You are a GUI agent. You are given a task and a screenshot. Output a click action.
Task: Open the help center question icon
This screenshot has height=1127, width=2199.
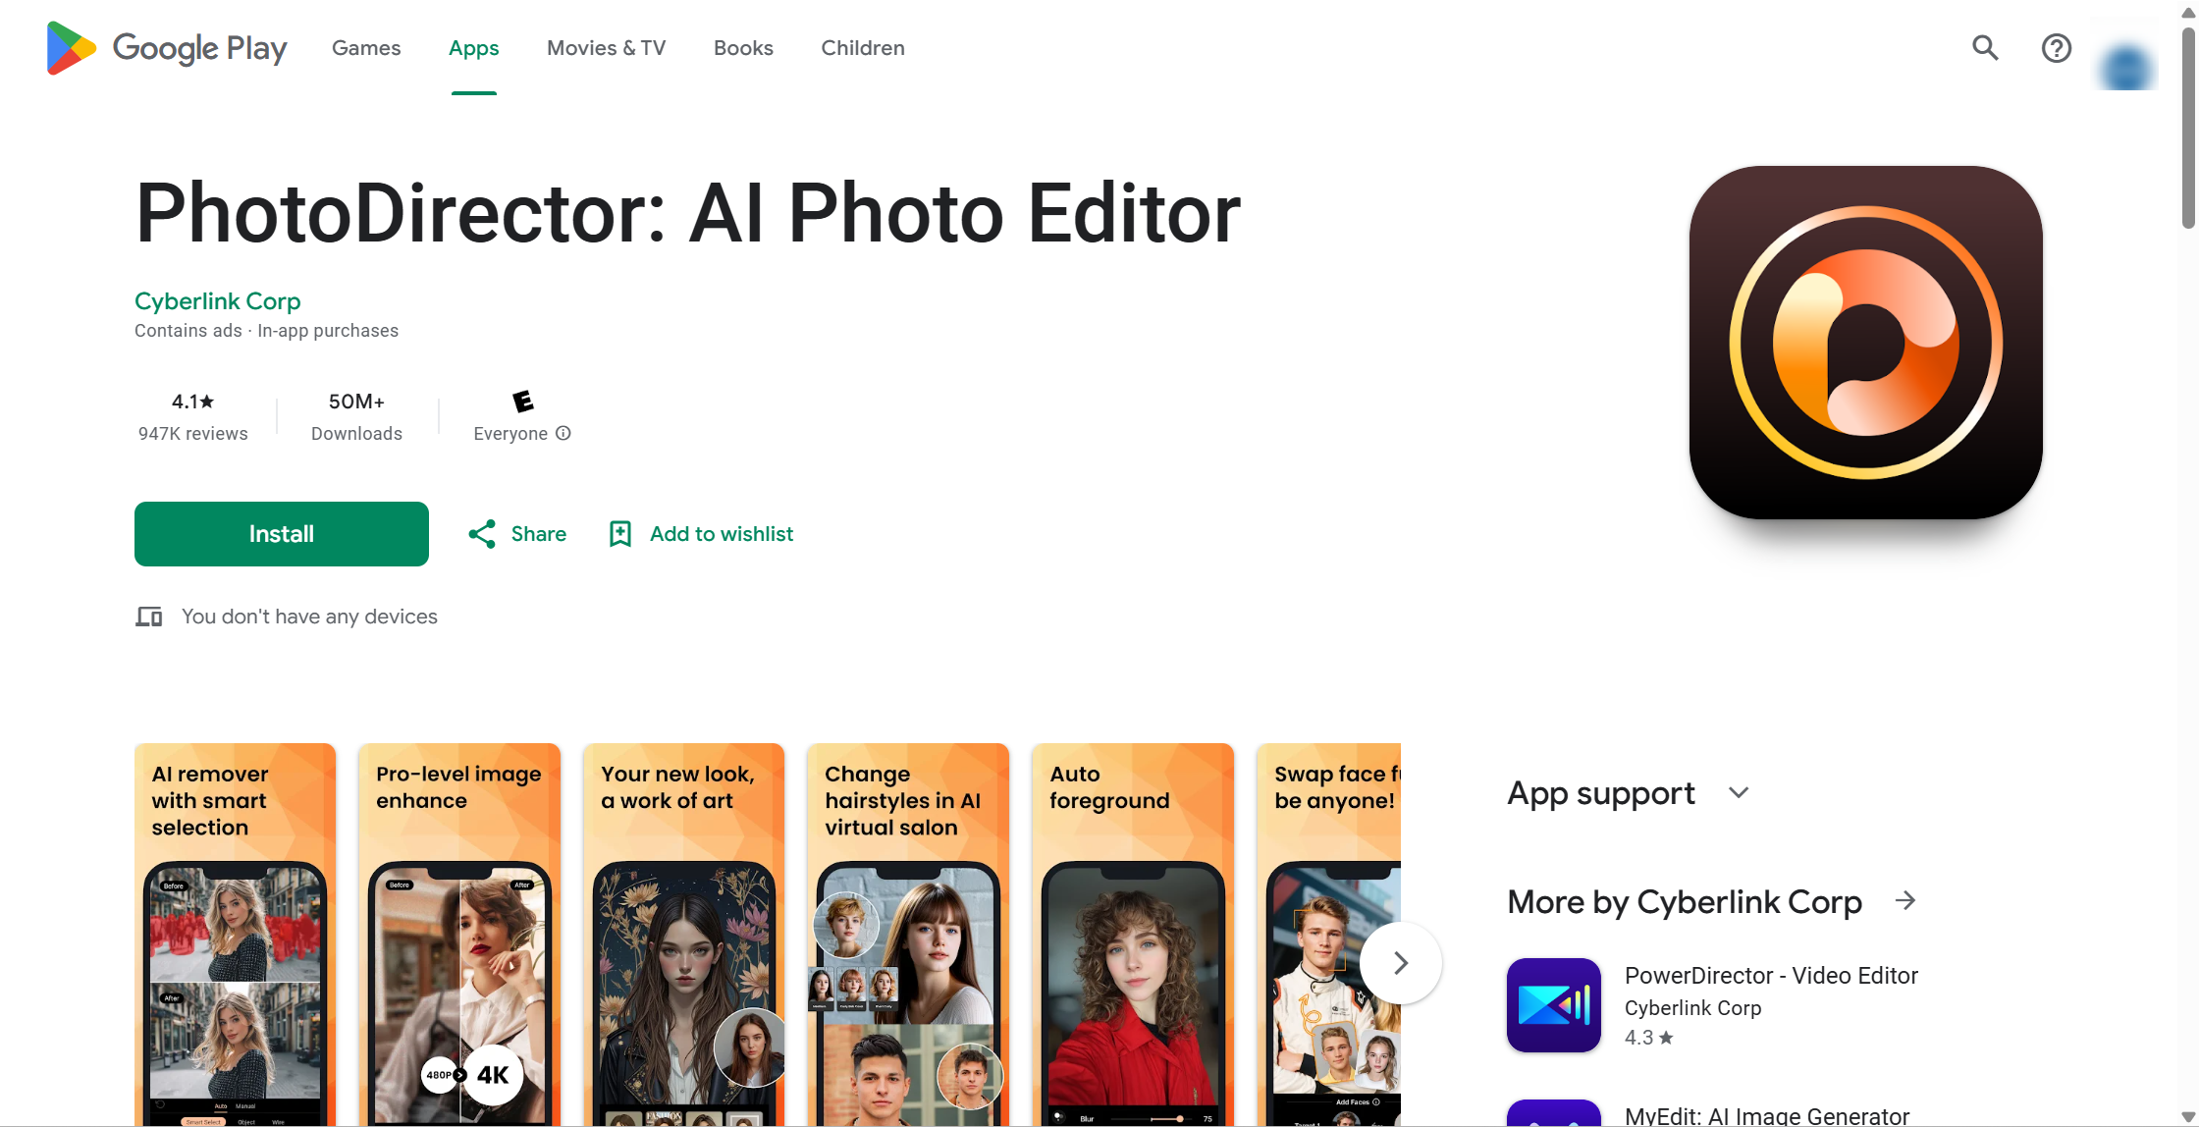(2056, 48)
